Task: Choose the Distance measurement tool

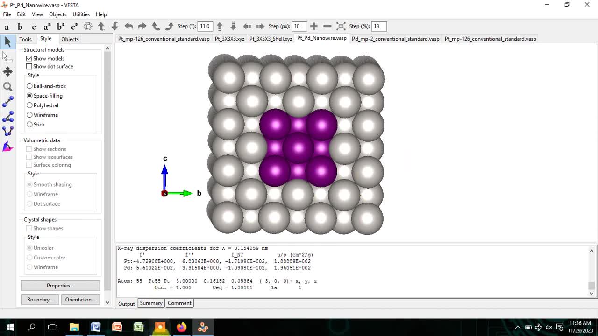Action: (7, 101)
